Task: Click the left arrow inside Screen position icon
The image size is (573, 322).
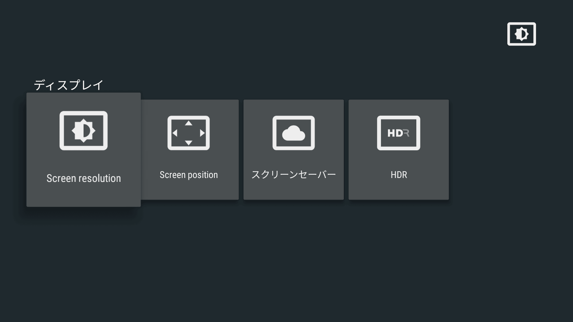Action: pyautogui.click(x=175, y=133)
